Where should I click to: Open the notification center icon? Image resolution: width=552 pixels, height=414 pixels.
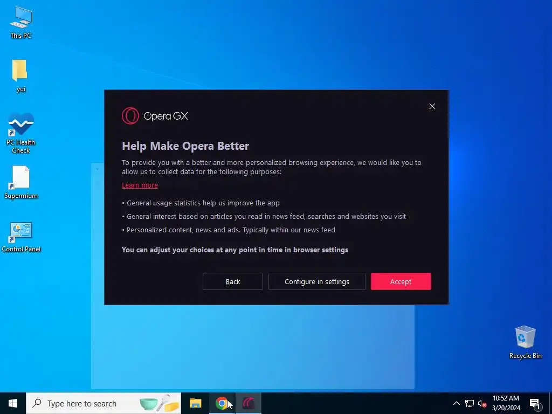[x=535, y=404]
